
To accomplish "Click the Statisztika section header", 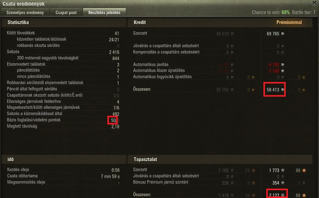I will [x=18, y=22].
